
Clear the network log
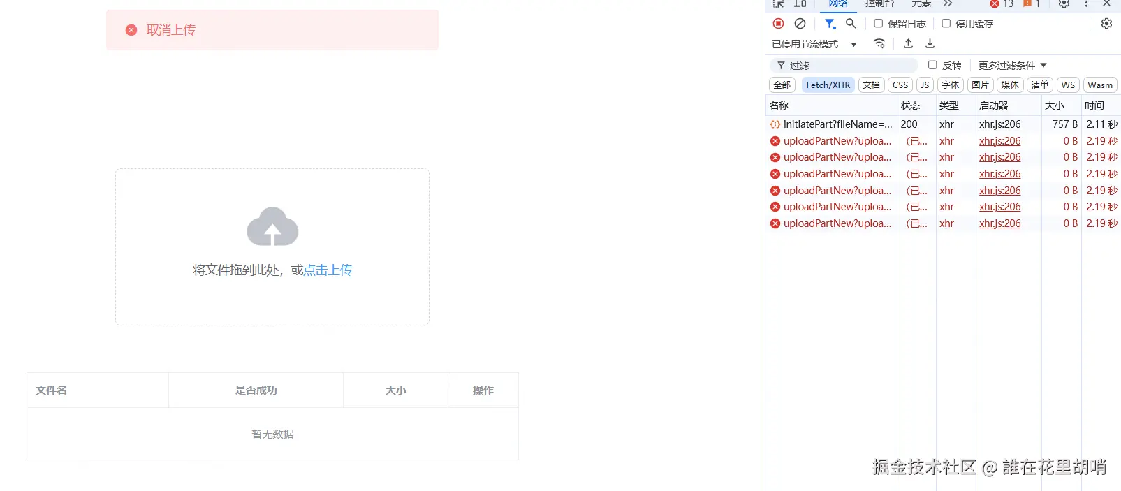(800, 24)
